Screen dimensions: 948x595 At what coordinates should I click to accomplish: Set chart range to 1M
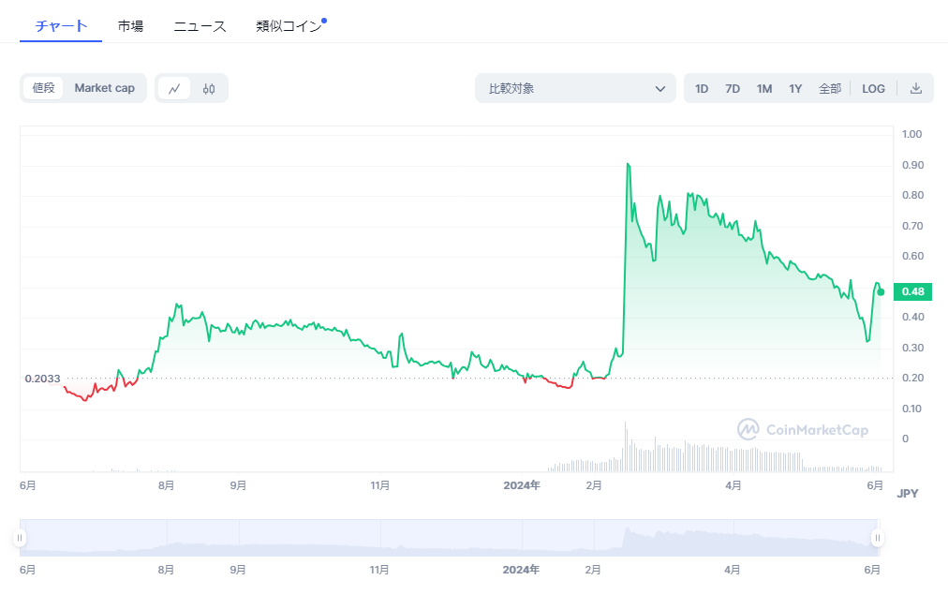764,88
